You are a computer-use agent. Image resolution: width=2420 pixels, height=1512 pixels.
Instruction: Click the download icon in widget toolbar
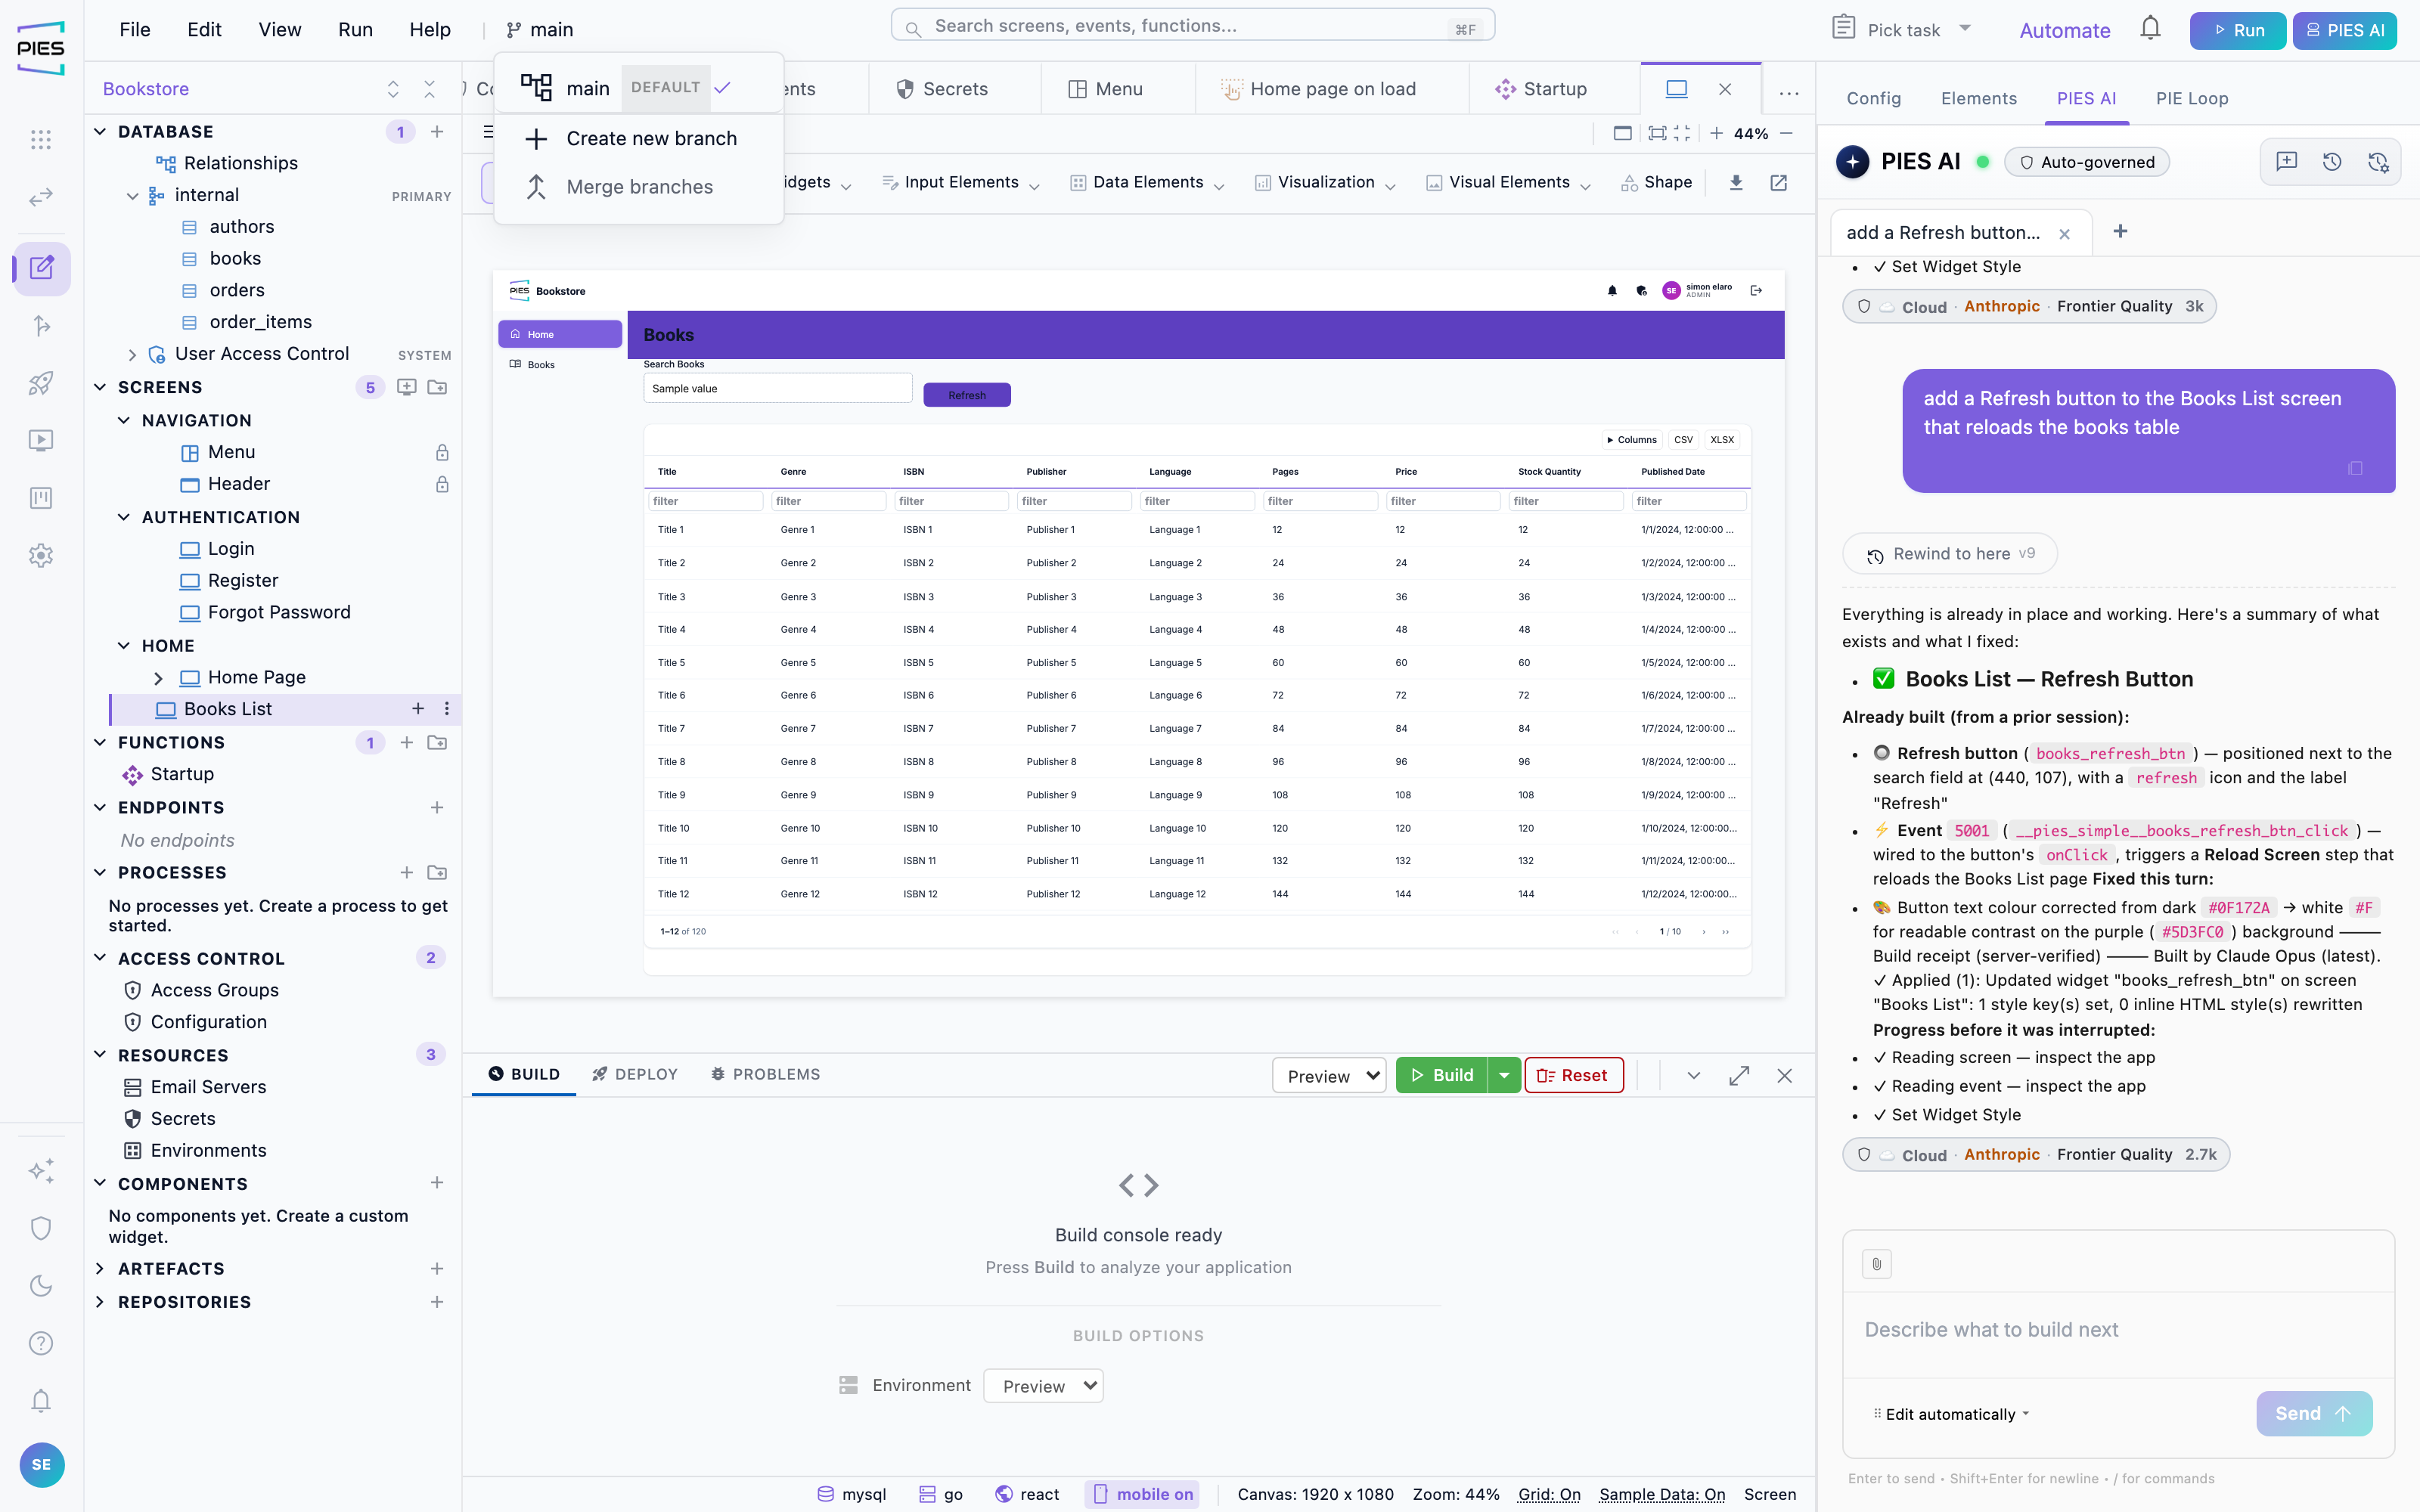tap(1736, 182)
